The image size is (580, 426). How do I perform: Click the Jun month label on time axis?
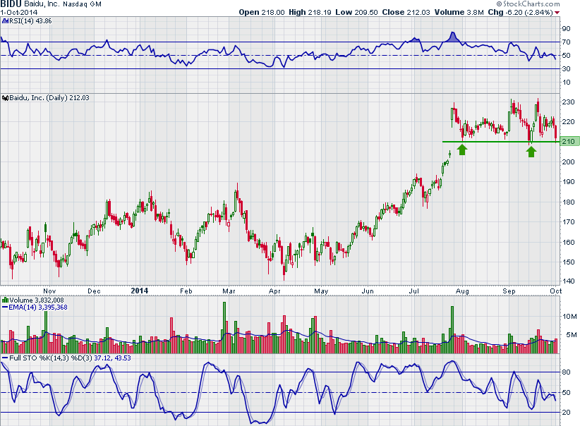(x=368, y=291)
